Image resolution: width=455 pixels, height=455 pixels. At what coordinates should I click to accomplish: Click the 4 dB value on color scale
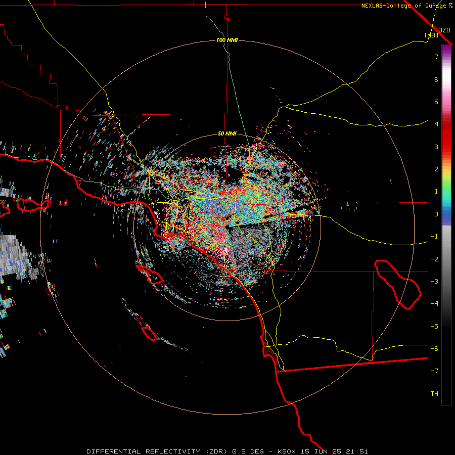436,124
